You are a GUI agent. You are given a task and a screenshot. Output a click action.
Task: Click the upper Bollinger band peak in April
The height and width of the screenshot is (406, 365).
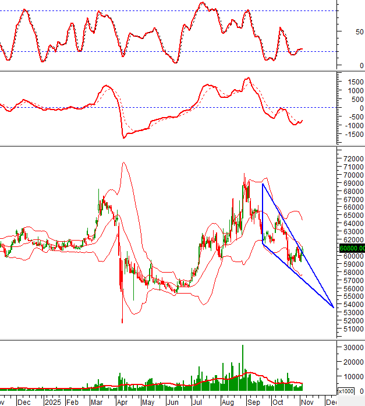pyautogui.click(x=123, y=163)
